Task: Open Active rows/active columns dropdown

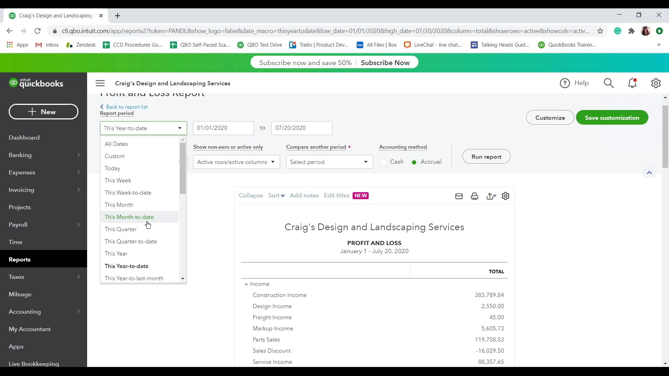Action: pyautogui.click(x=236, y=162)
